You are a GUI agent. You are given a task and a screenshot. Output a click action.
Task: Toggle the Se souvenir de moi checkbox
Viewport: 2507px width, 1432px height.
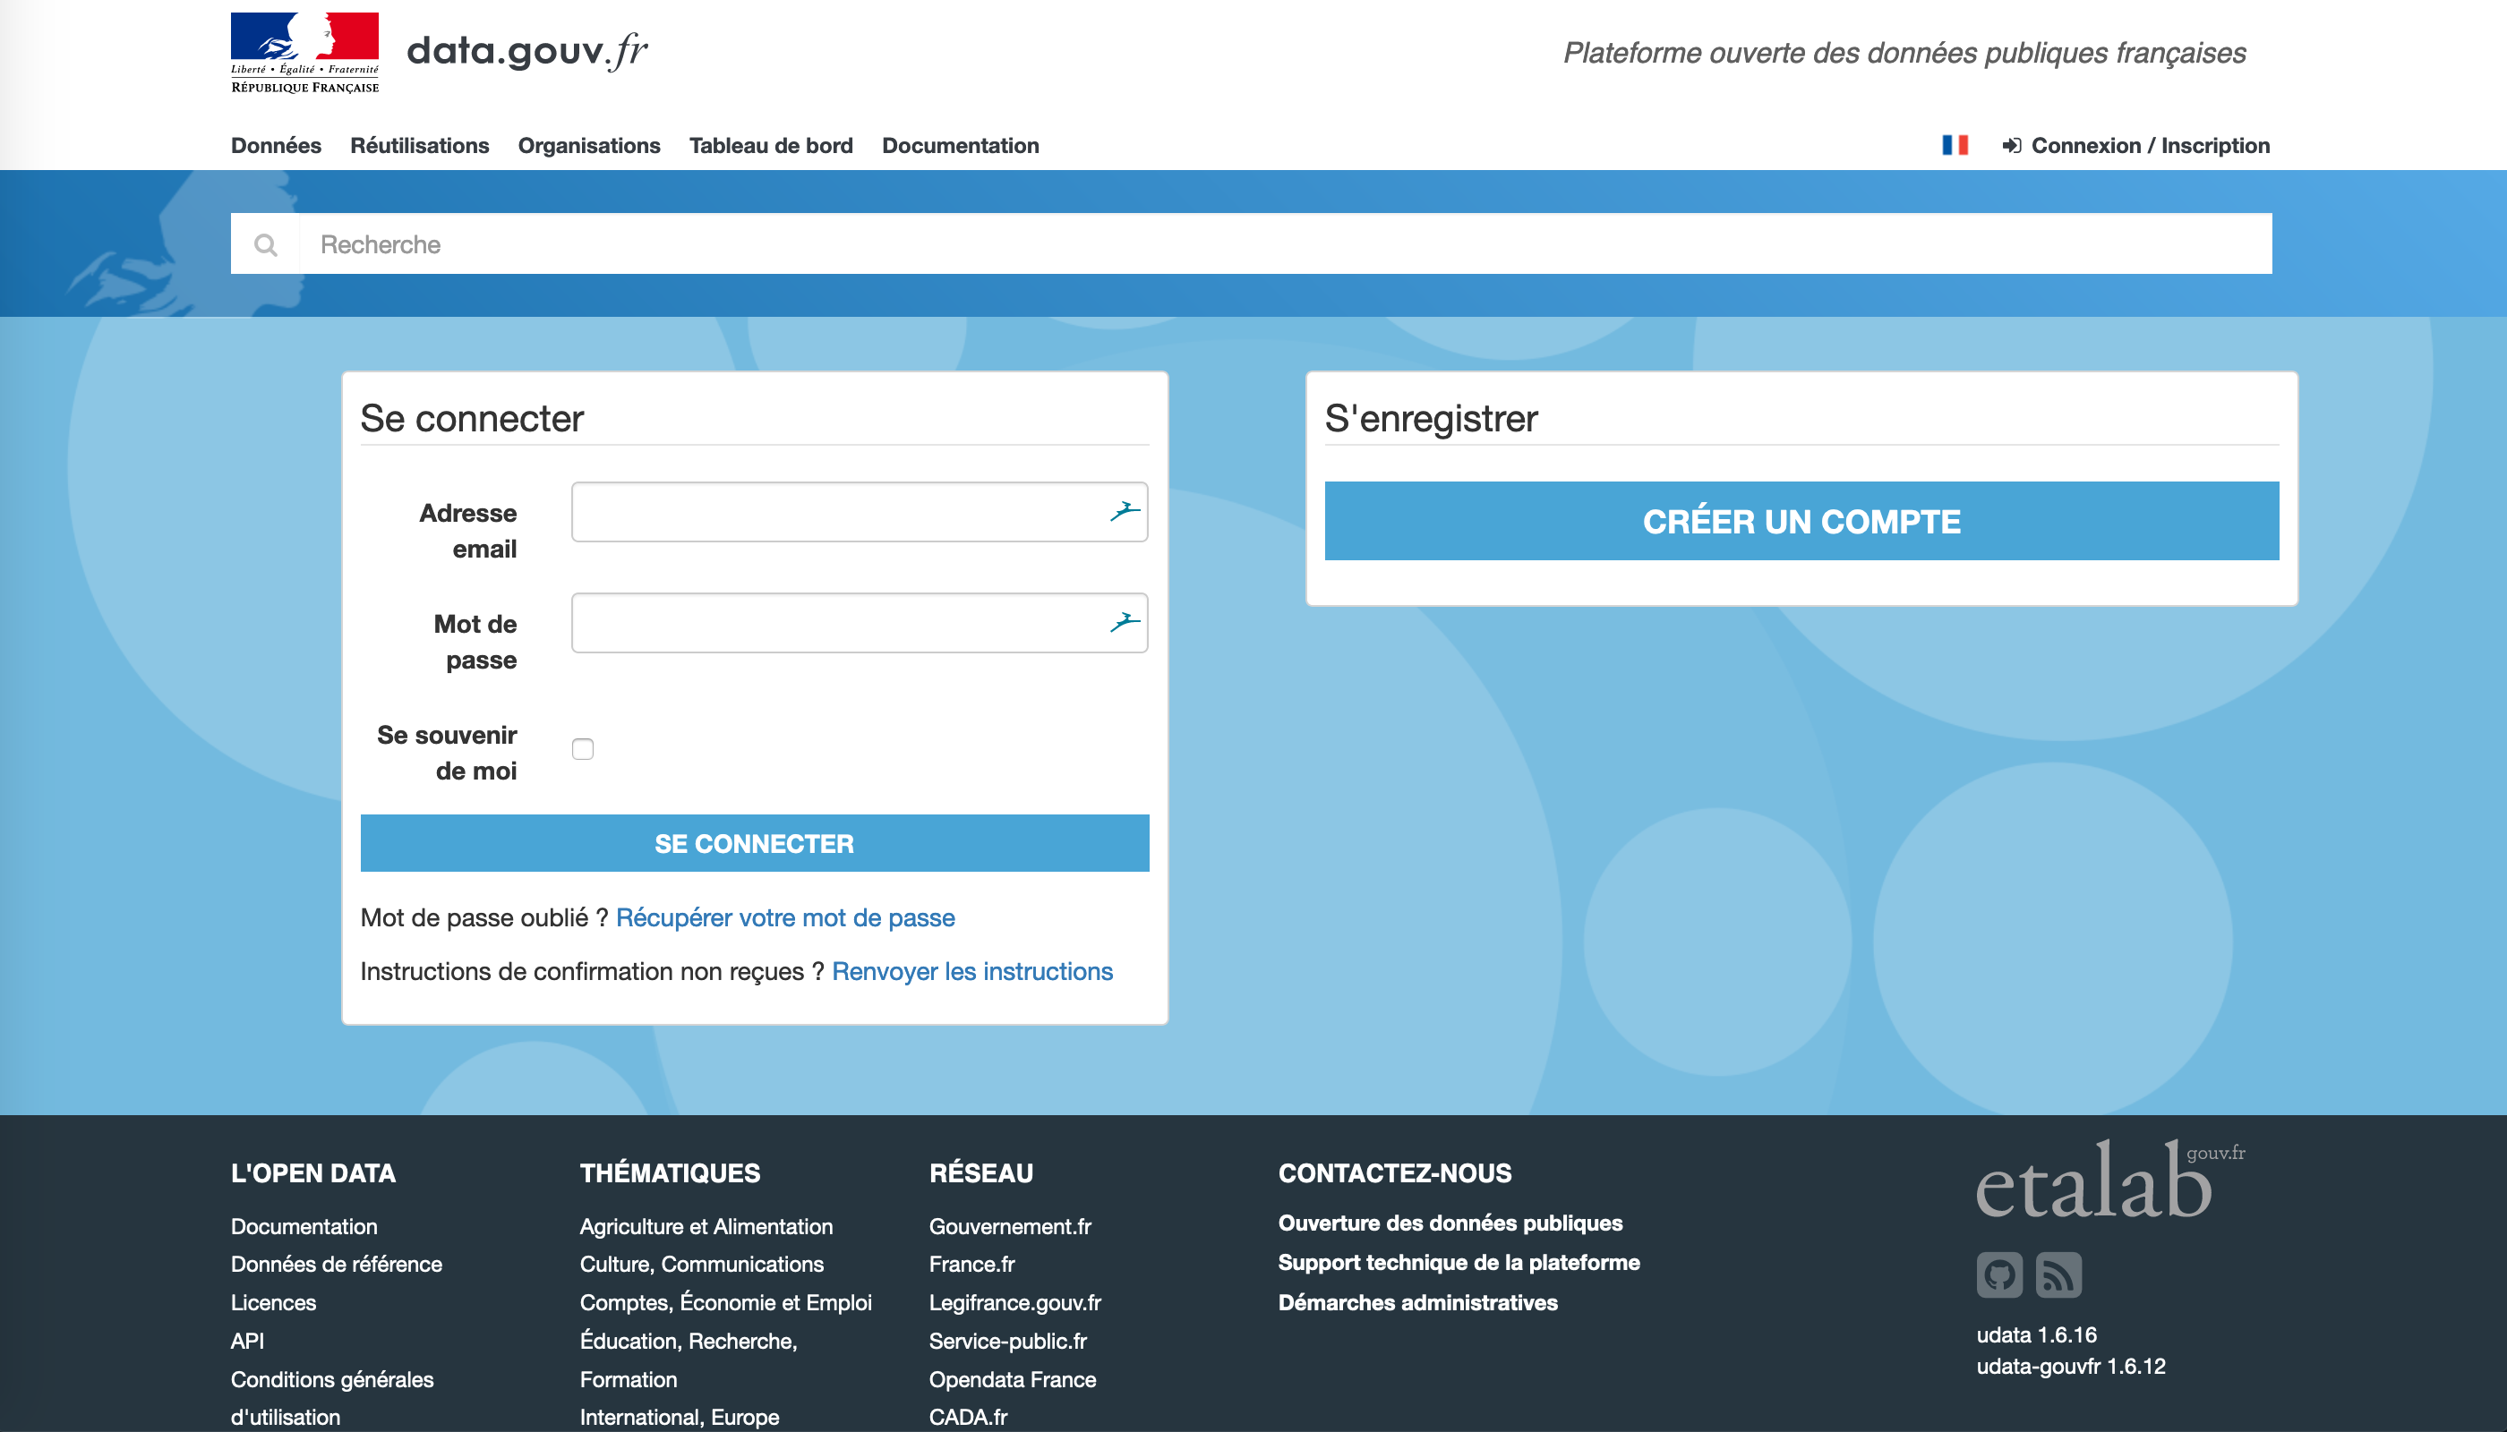pyautogui.click(x=582, y=747)
